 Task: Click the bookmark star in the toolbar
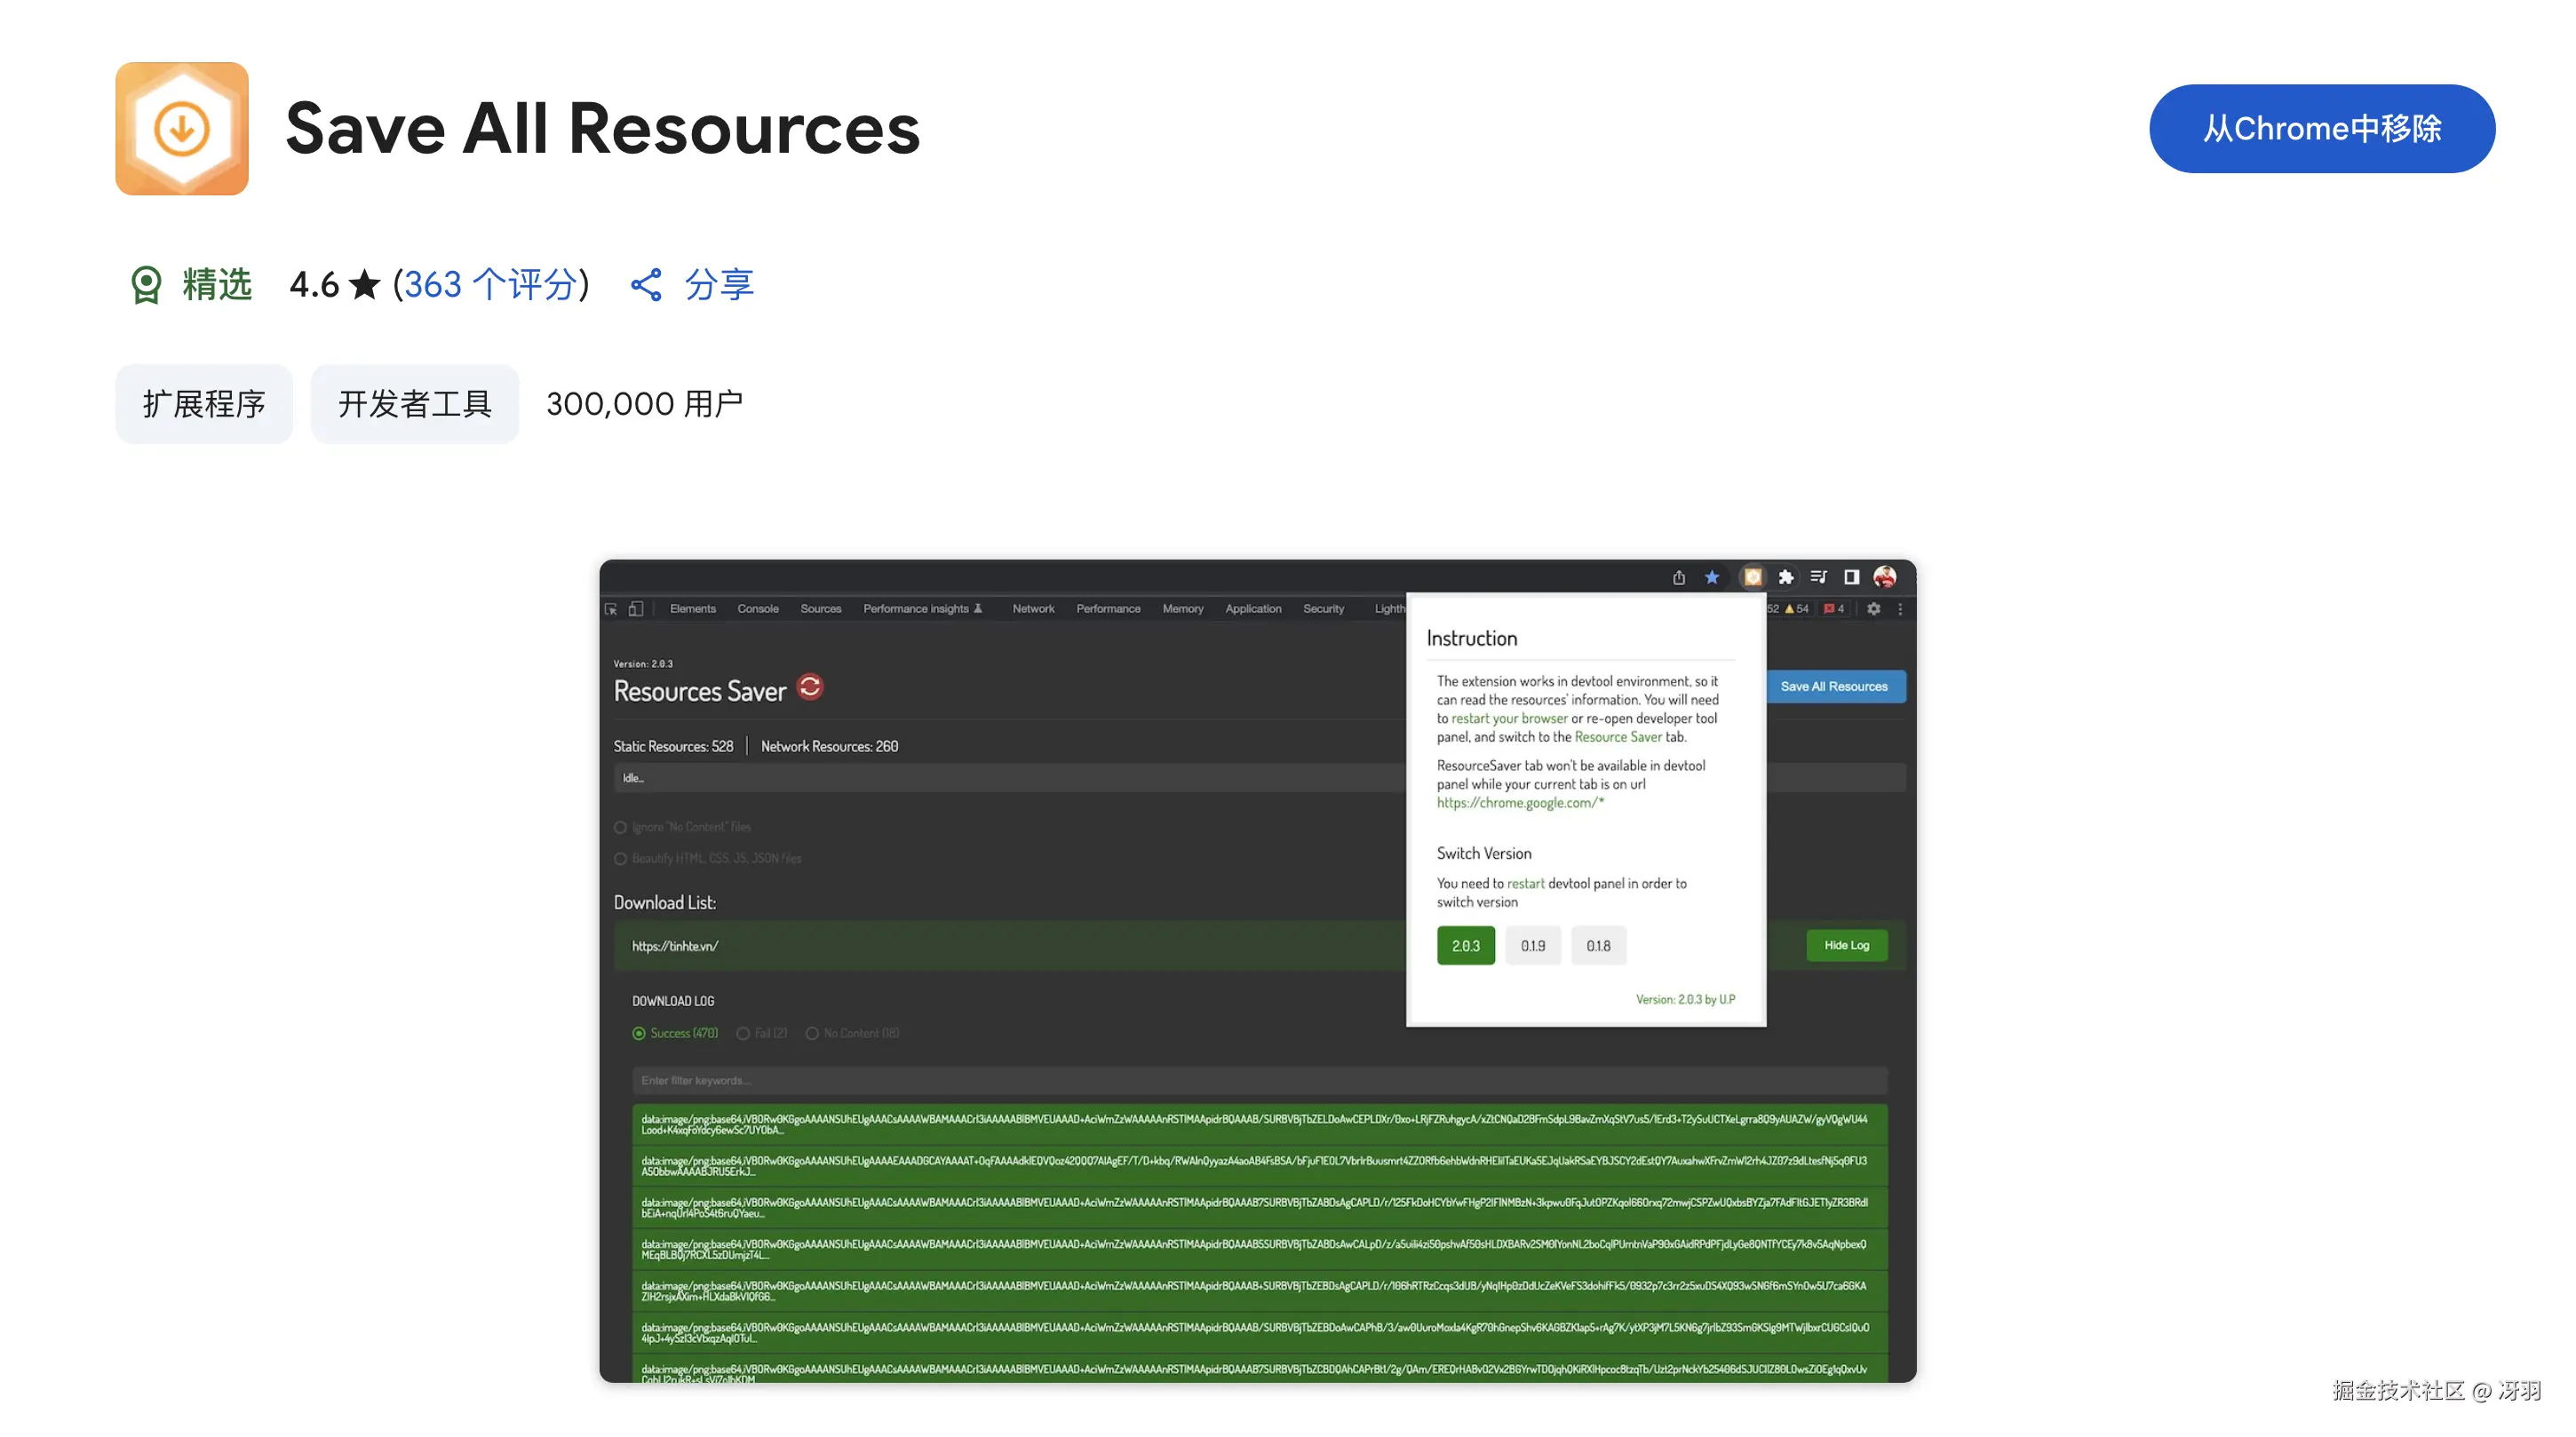click(1711, 577)
